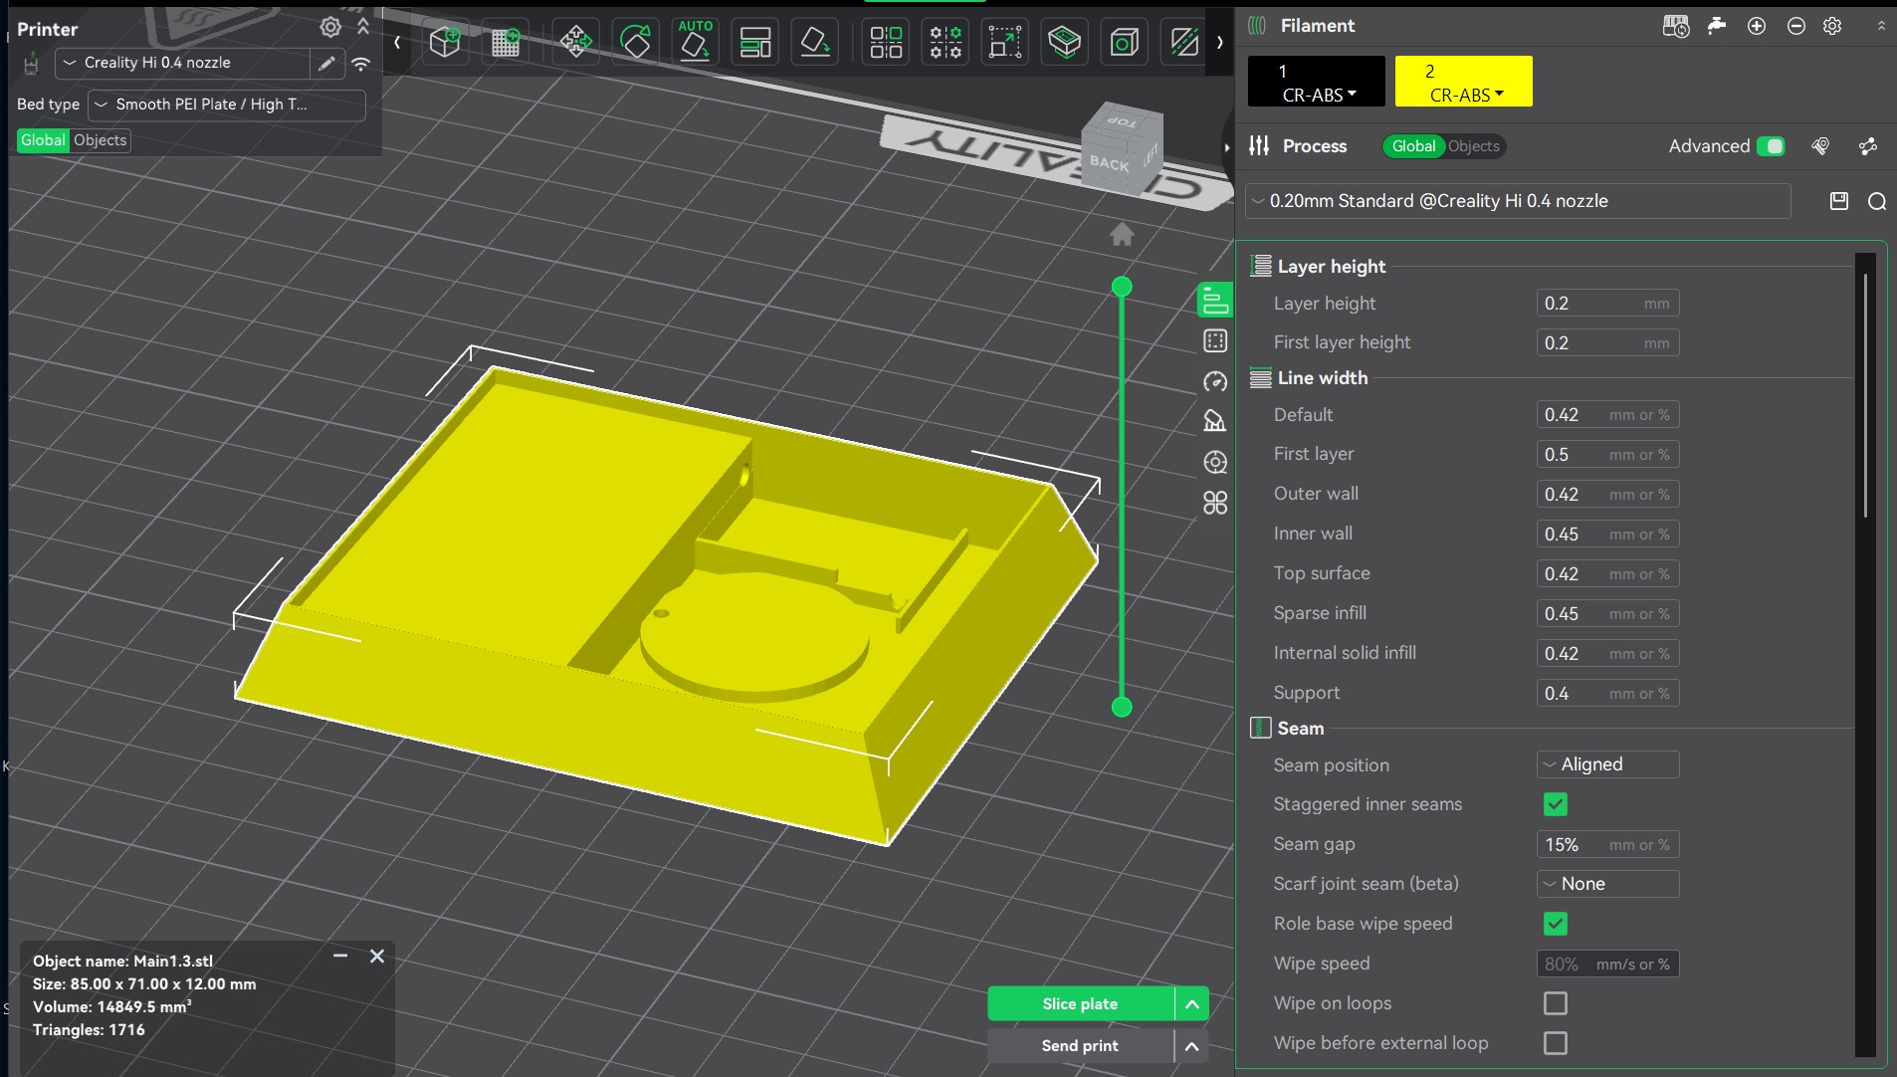The width and height of the screenshot is (1897, 1077).
Task: Add a filament with plus icon
Action: click(x=1757, y=26)
